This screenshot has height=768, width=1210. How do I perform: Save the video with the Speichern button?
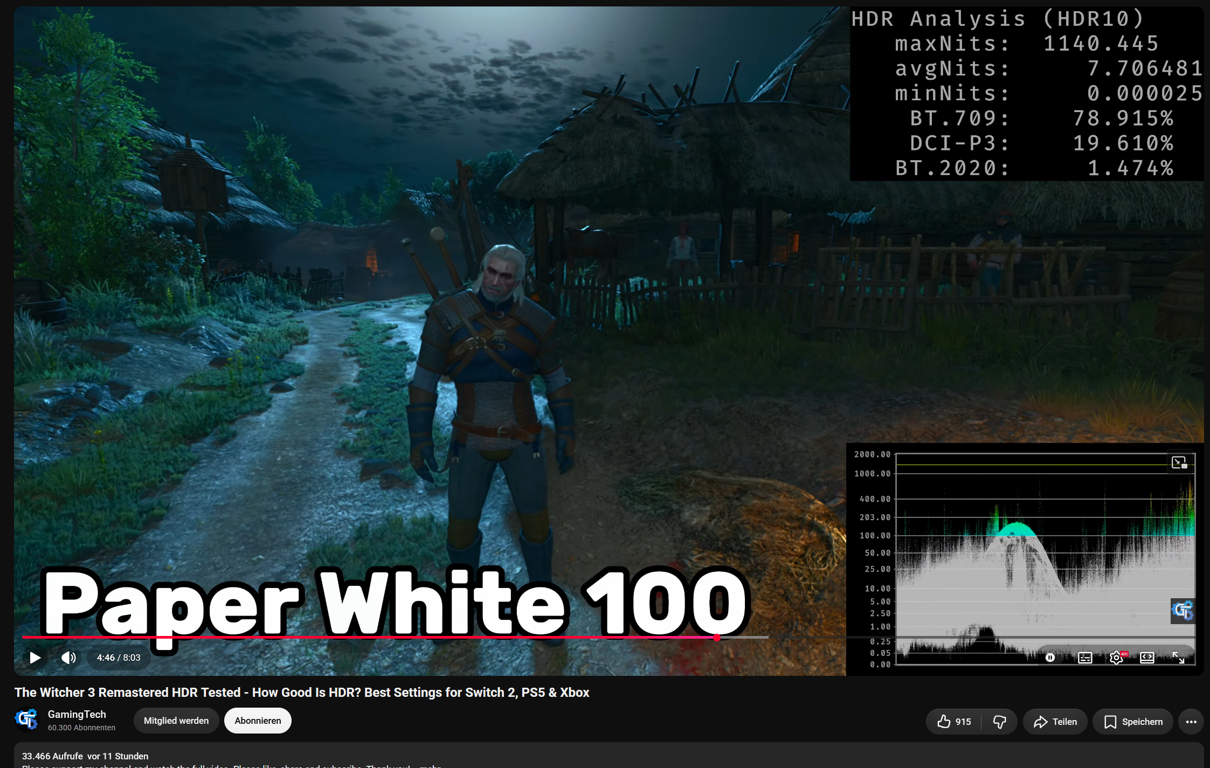tap(1133, 722)
